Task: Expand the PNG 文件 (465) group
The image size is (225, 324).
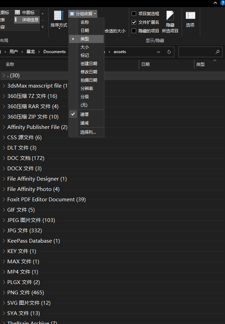Action: (4, 292)
